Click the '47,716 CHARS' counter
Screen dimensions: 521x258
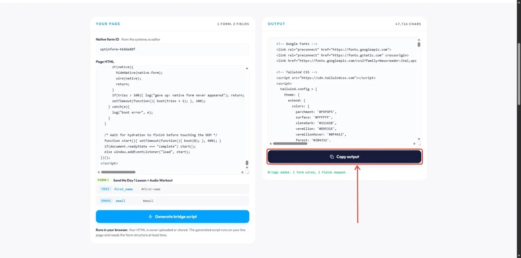(408, 24)
